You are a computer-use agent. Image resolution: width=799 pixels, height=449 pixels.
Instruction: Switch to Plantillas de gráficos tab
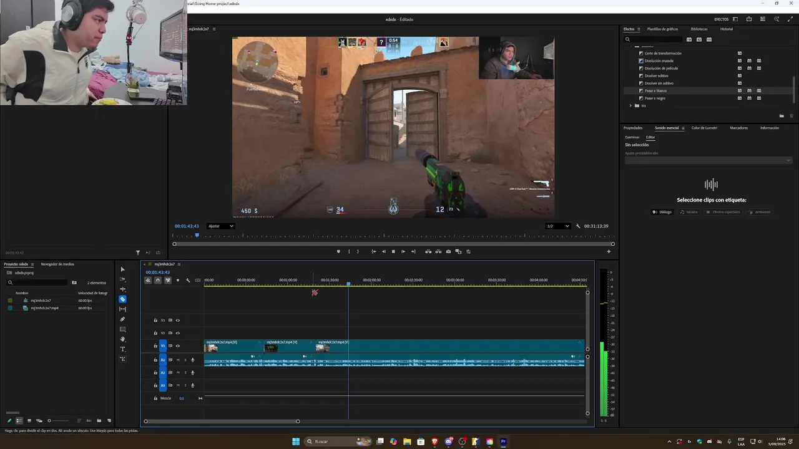[x=662, y=29]
